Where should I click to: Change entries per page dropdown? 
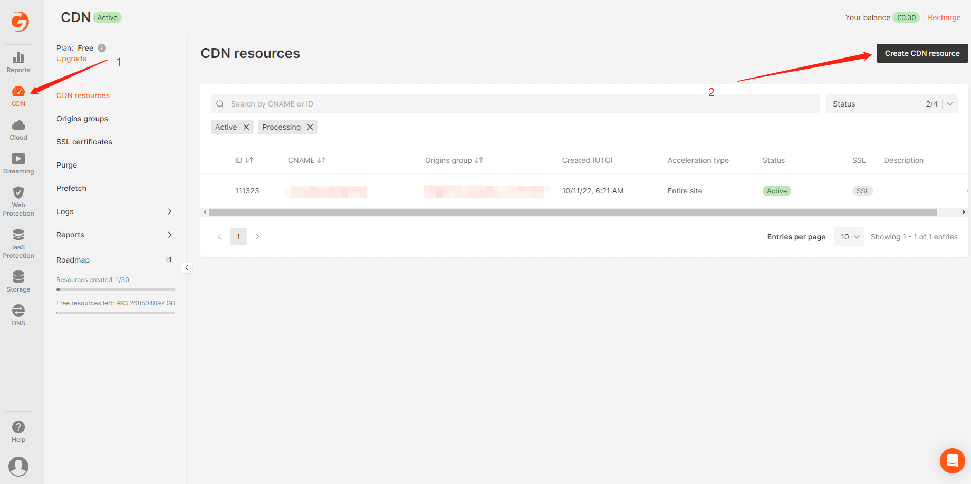coord(849,237)
